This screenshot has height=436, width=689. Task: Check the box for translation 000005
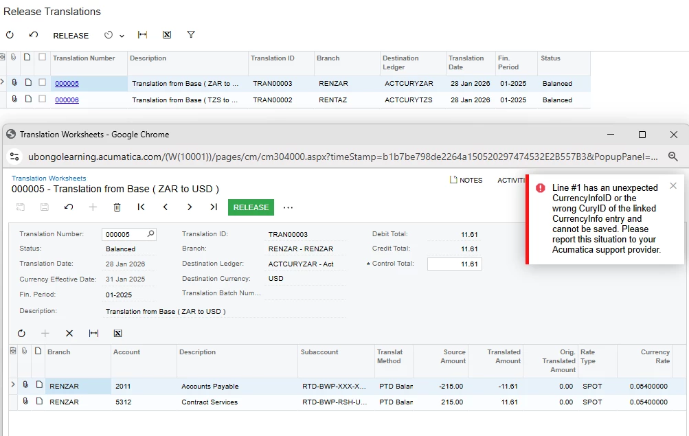pos(42,82)
